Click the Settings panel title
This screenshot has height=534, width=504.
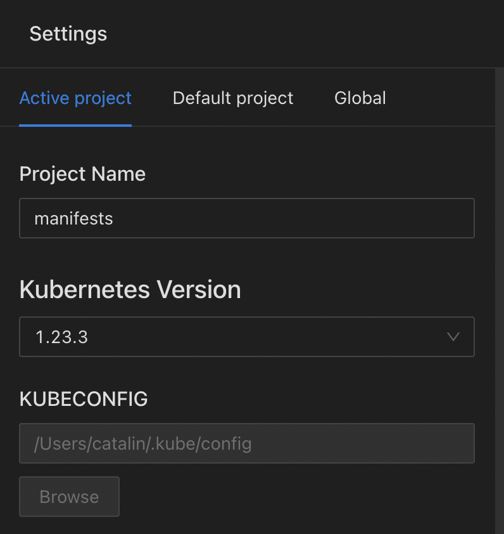pos(68,34)
